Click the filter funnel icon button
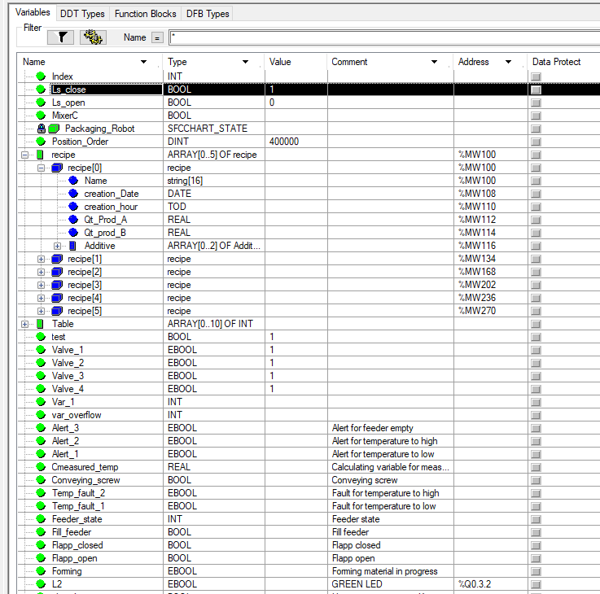Viewport: 600px width, 594px height. pos(61,37)
